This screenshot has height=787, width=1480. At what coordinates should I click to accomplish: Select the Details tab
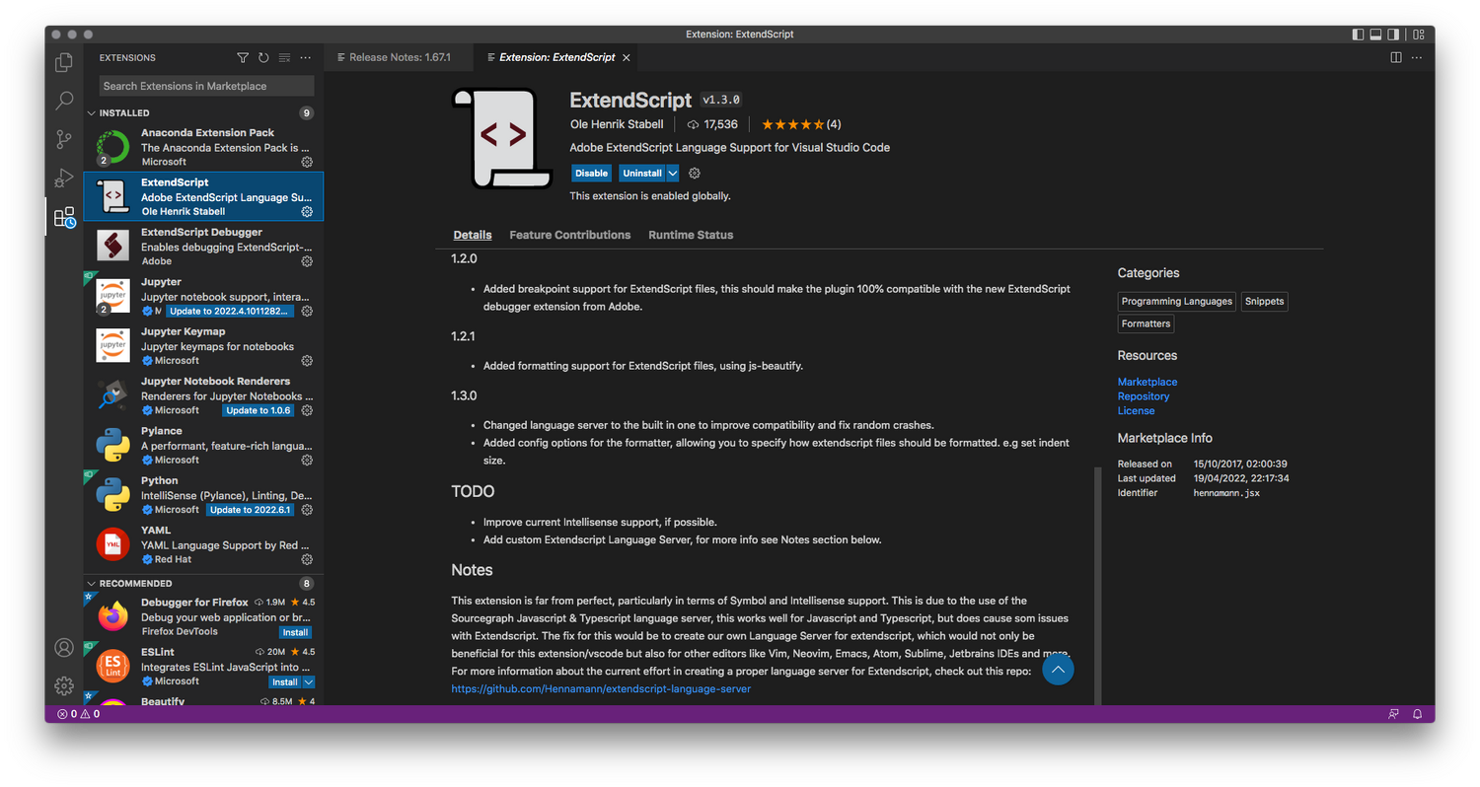click(x=473, y=235)
